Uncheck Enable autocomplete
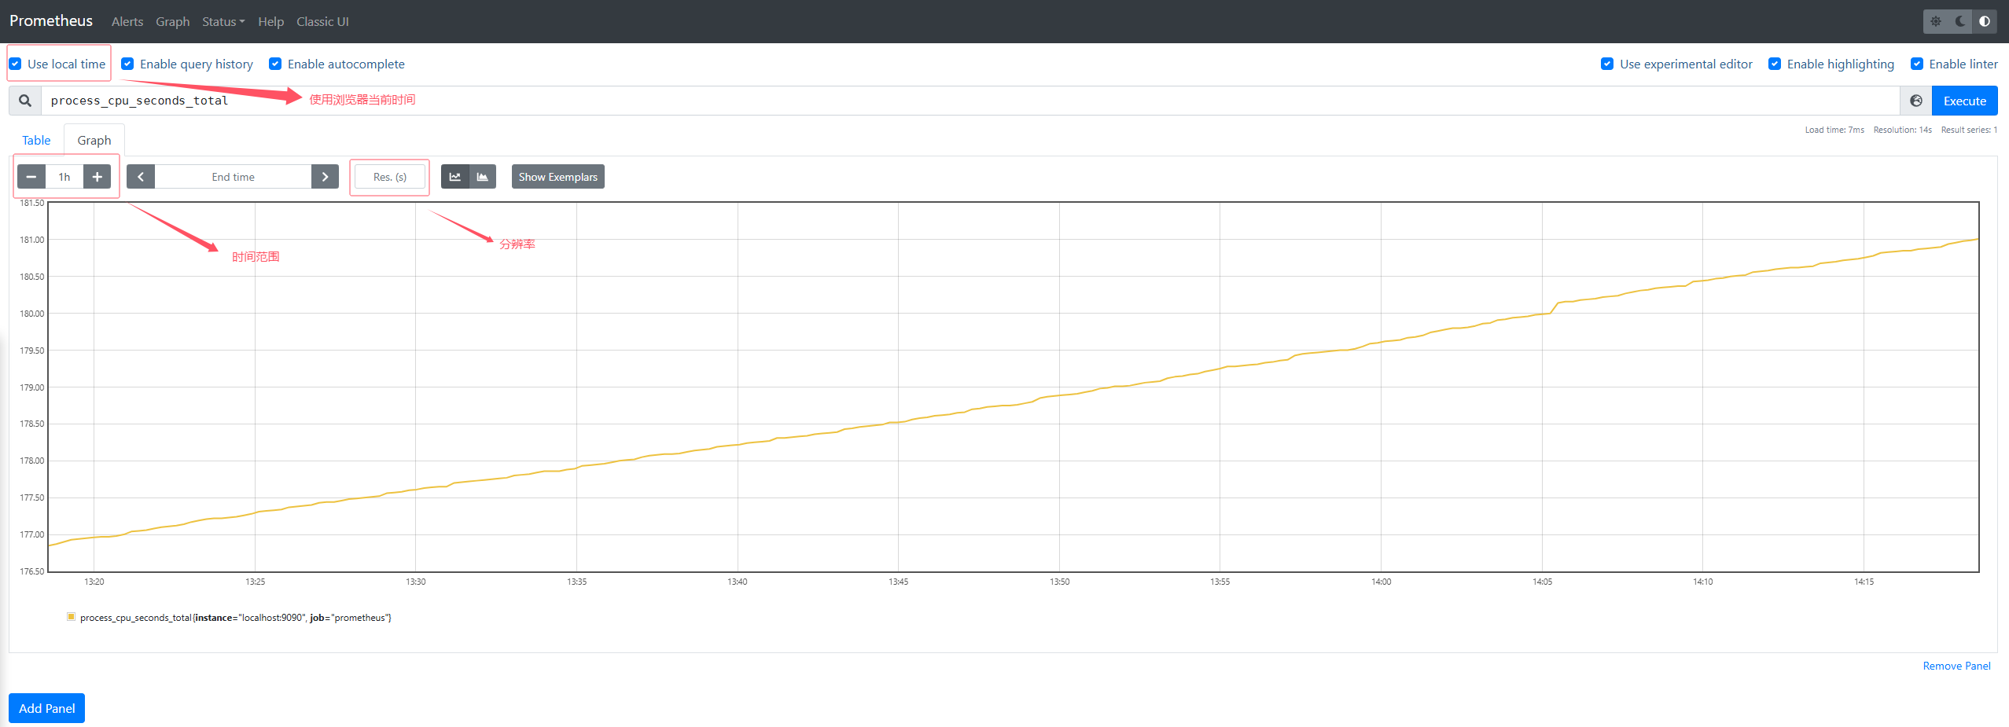 [275, 64]
